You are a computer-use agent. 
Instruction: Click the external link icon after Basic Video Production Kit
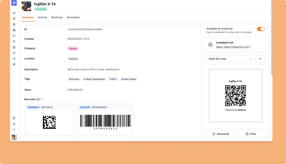coord(250,47)
